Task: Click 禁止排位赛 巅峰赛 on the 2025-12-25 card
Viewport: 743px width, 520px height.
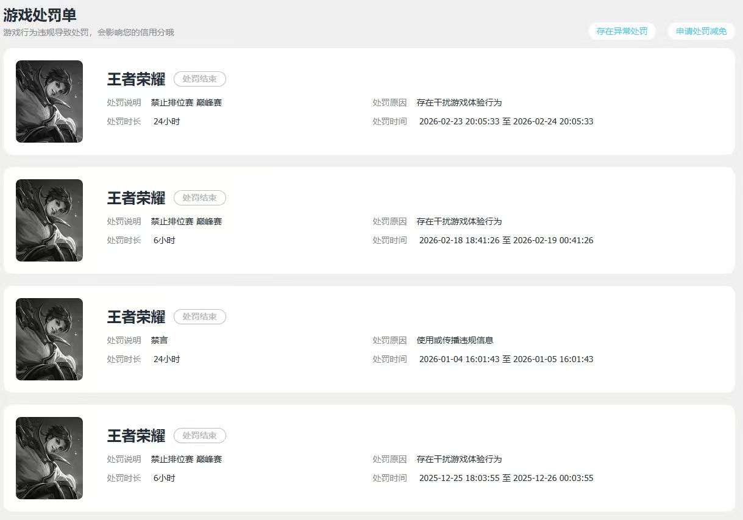Action: point(187,459)
